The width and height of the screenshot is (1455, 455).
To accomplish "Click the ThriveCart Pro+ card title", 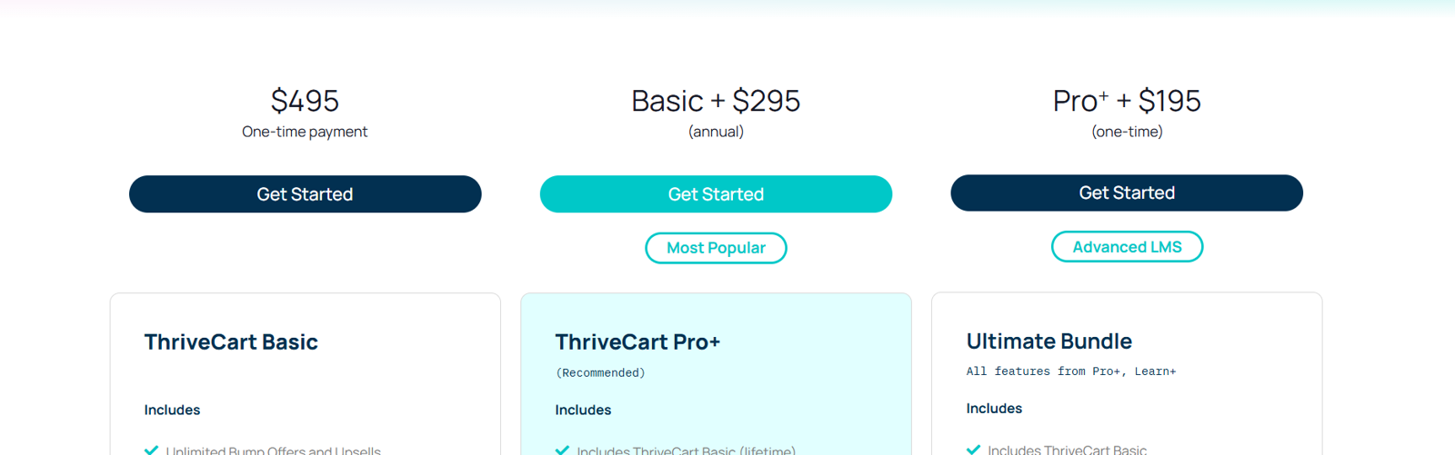I will coord(637,342).
